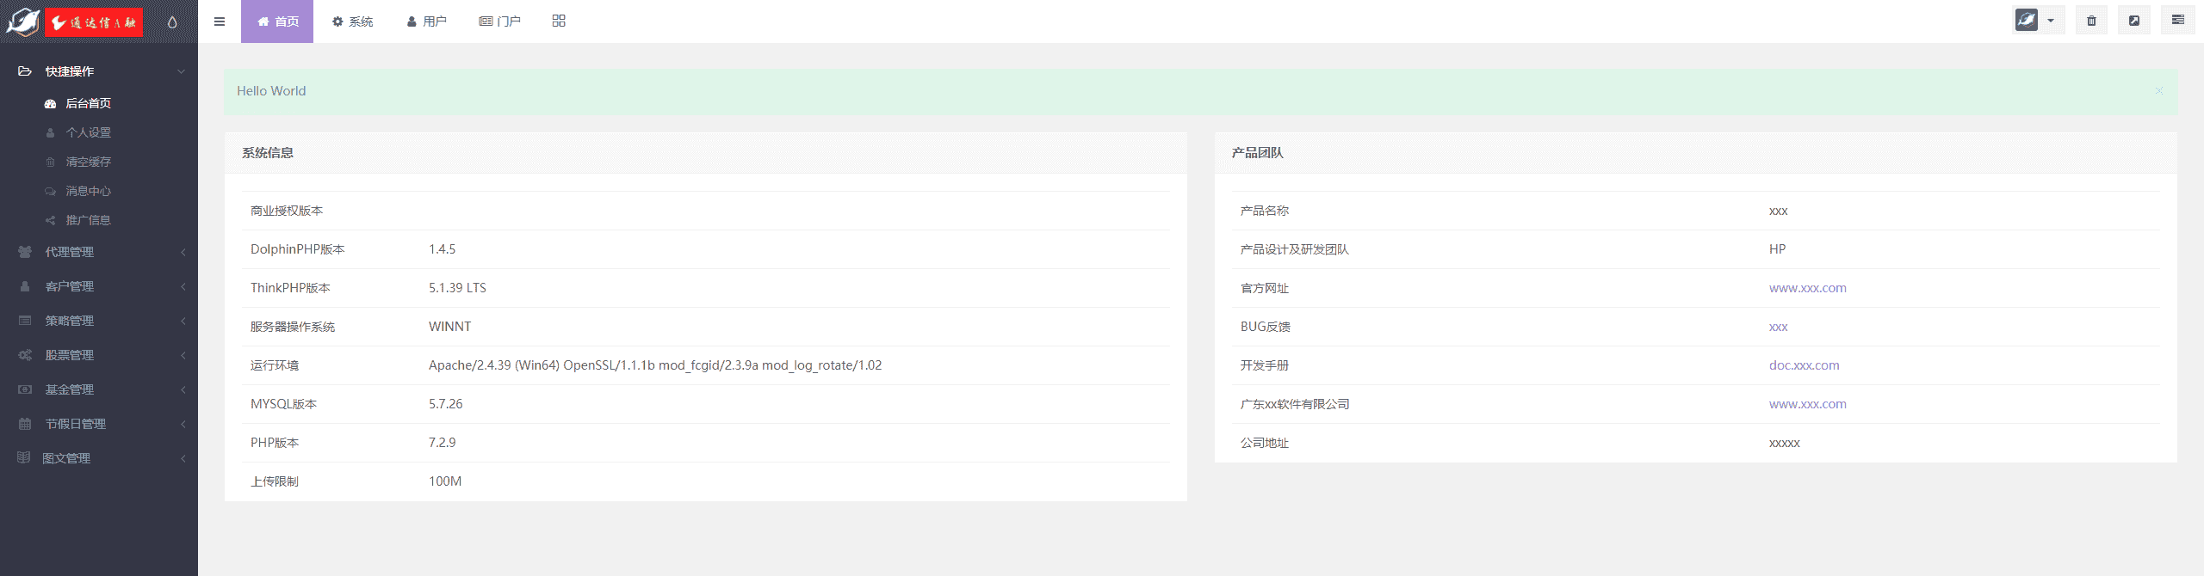Open the avatar dropdown caret

[2051, 21]
